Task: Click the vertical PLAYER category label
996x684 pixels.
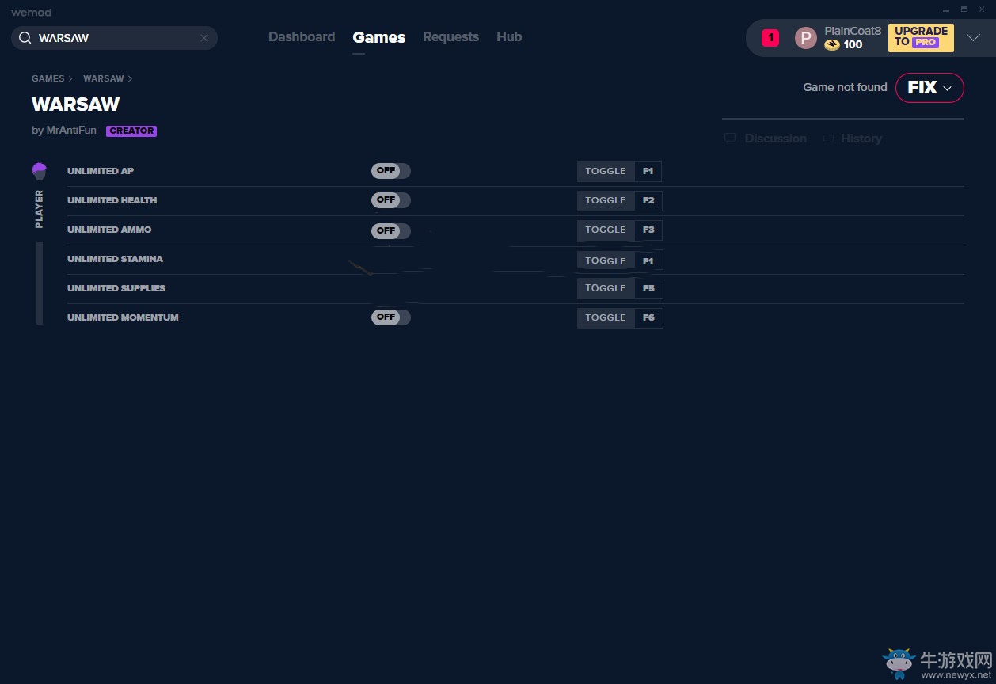Action: coord(40,209)
